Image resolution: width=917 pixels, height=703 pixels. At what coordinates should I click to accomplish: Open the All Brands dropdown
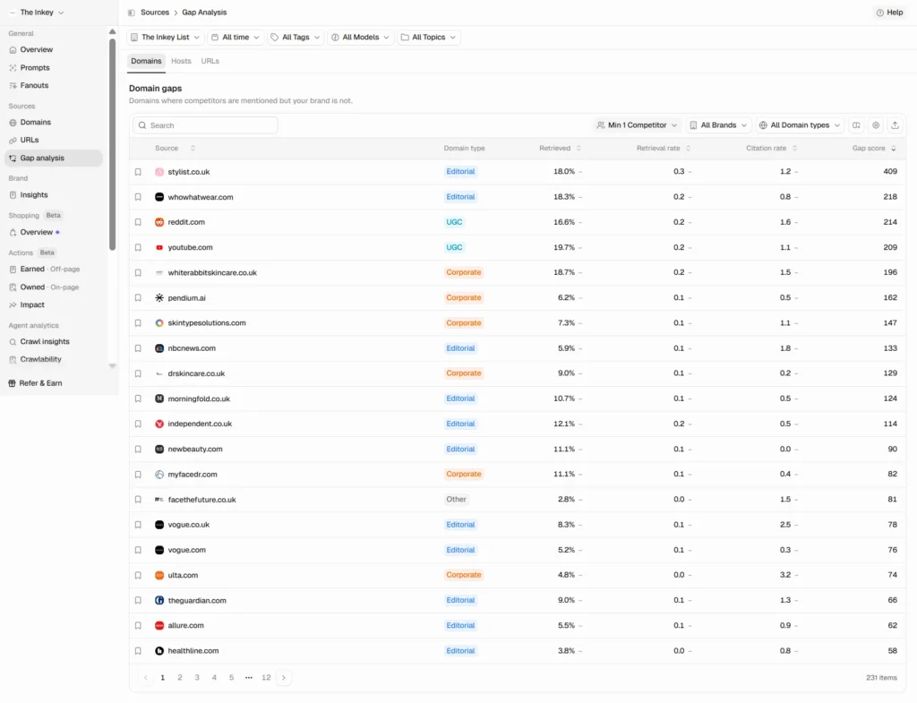718,125
